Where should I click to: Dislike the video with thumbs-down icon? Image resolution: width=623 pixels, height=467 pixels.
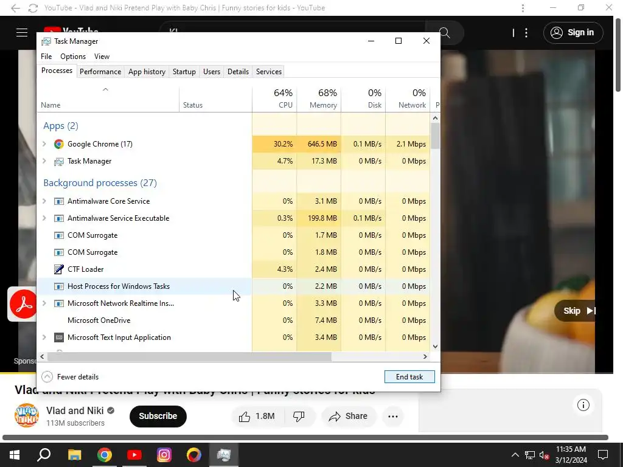(x=299, y=416)
